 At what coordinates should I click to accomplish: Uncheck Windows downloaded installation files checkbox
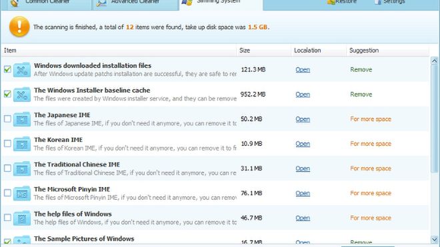tap(7, 69)
